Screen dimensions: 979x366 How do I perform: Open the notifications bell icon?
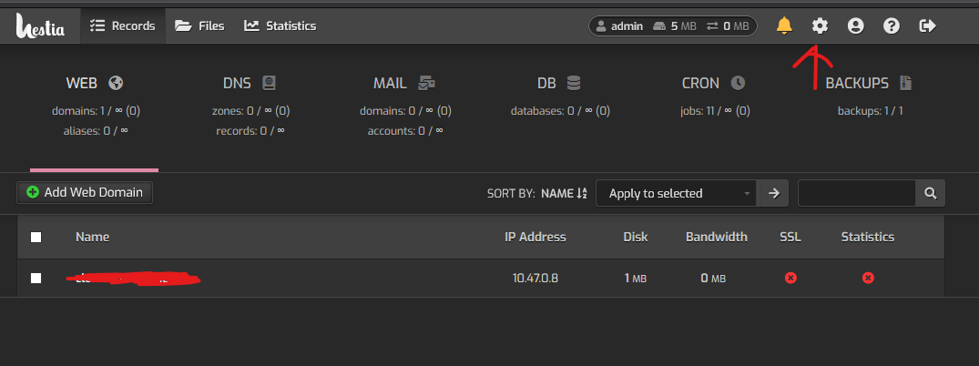pyautogui.click(x=784, y=25)
